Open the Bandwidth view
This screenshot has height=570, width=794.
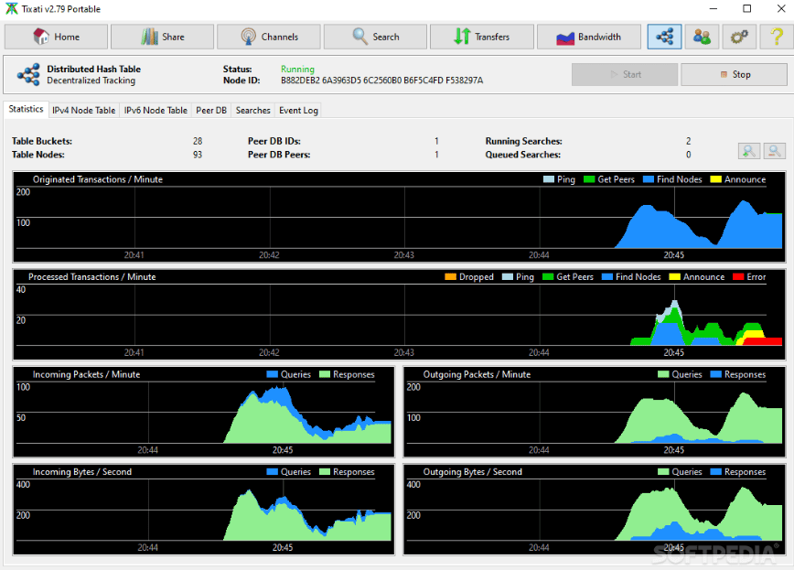(x=588, y=37)
